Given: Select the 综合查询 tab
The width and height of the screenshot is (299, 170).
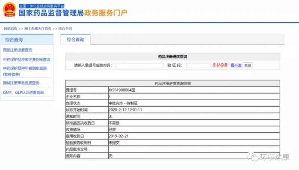Looking at the screenshot, I should coord(75,40).
